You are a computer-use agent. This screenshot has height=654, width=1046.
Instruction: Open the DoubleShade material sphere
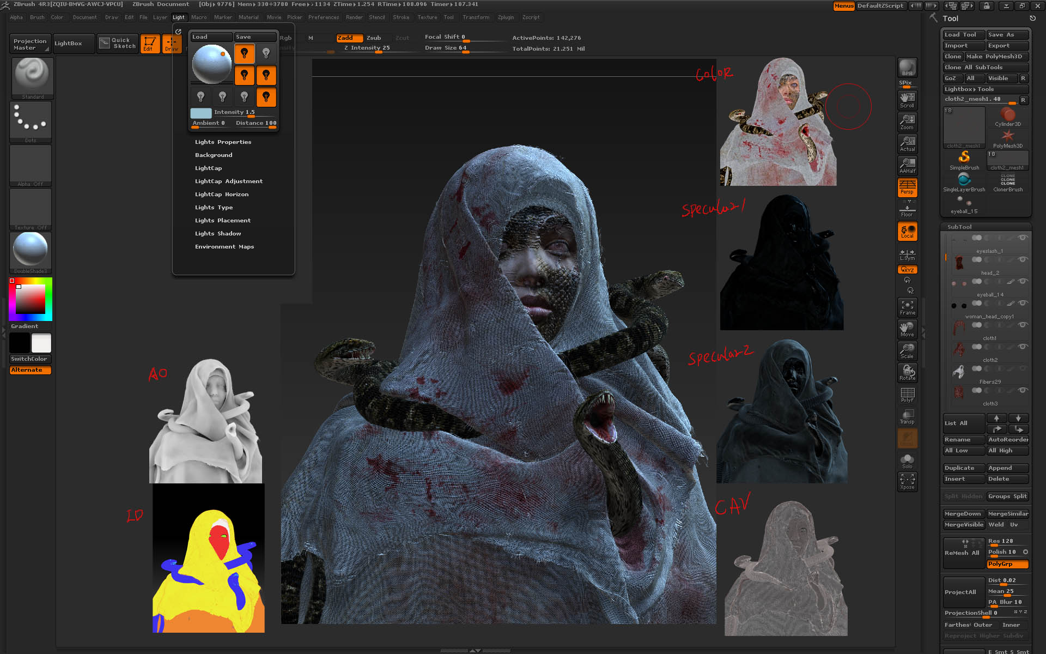point(31,253)
